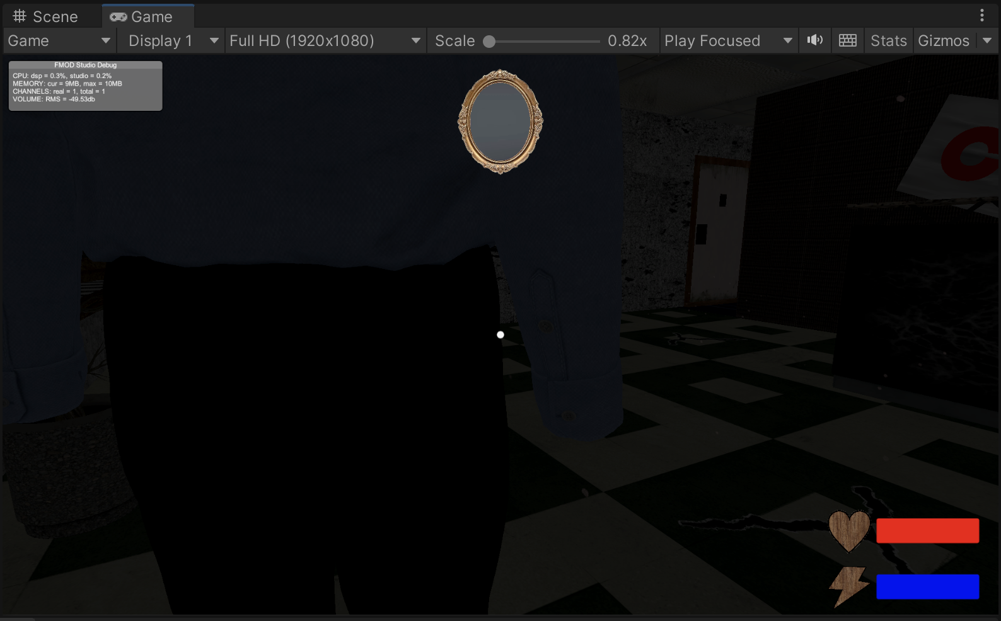Click the CHANNELS real total line
The height and width of the screenshot is (621, 1001).
click(59, 91)
